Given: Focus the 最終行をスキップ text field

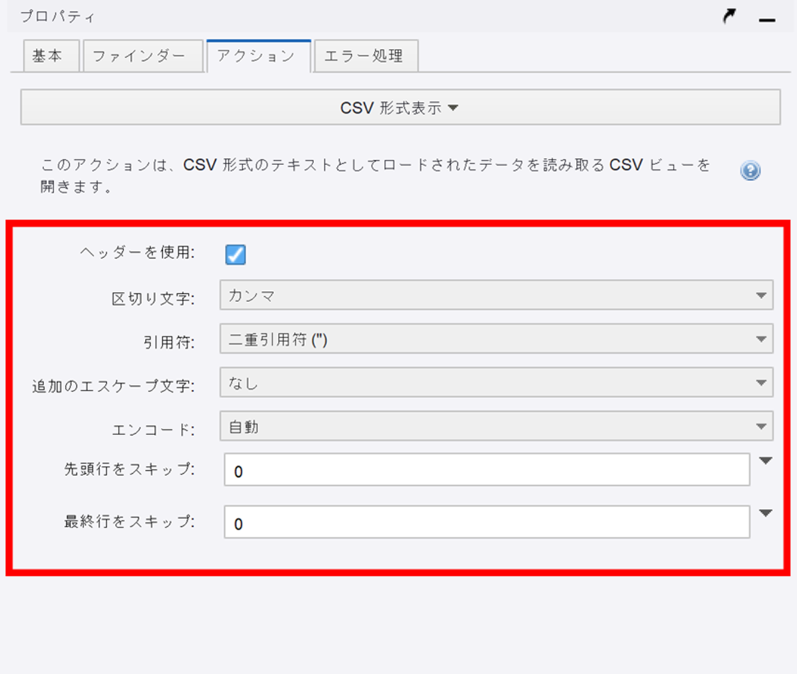Looking at the screenshot, I should [x=486, y=523].
